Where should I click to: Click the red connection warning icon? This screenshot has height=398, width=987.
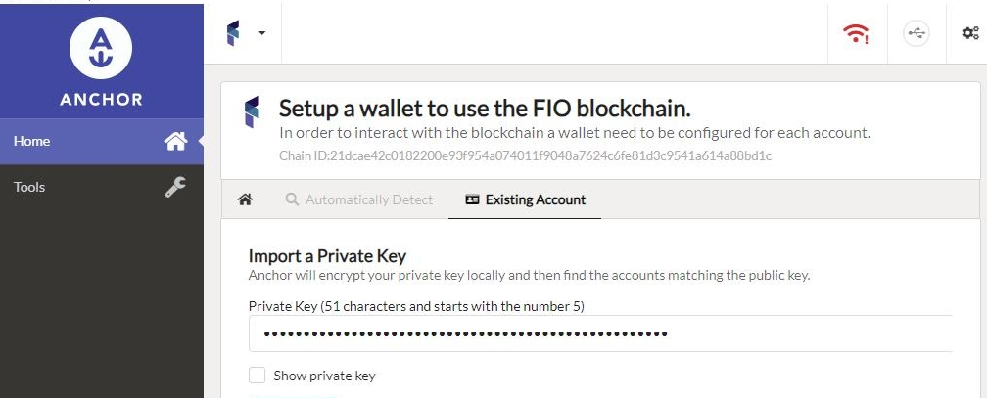856,33
